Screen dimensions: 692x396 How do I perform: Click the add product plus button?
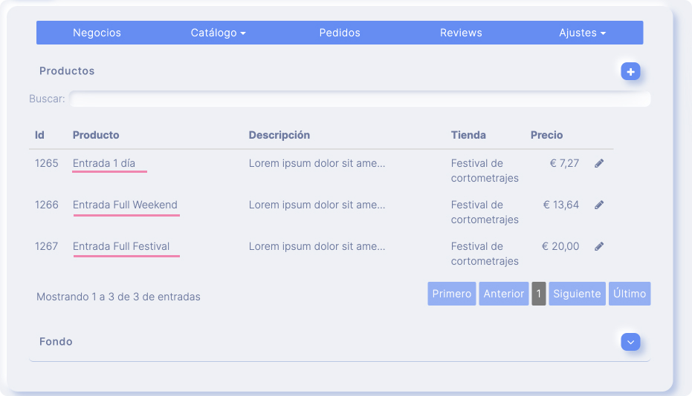630,71
